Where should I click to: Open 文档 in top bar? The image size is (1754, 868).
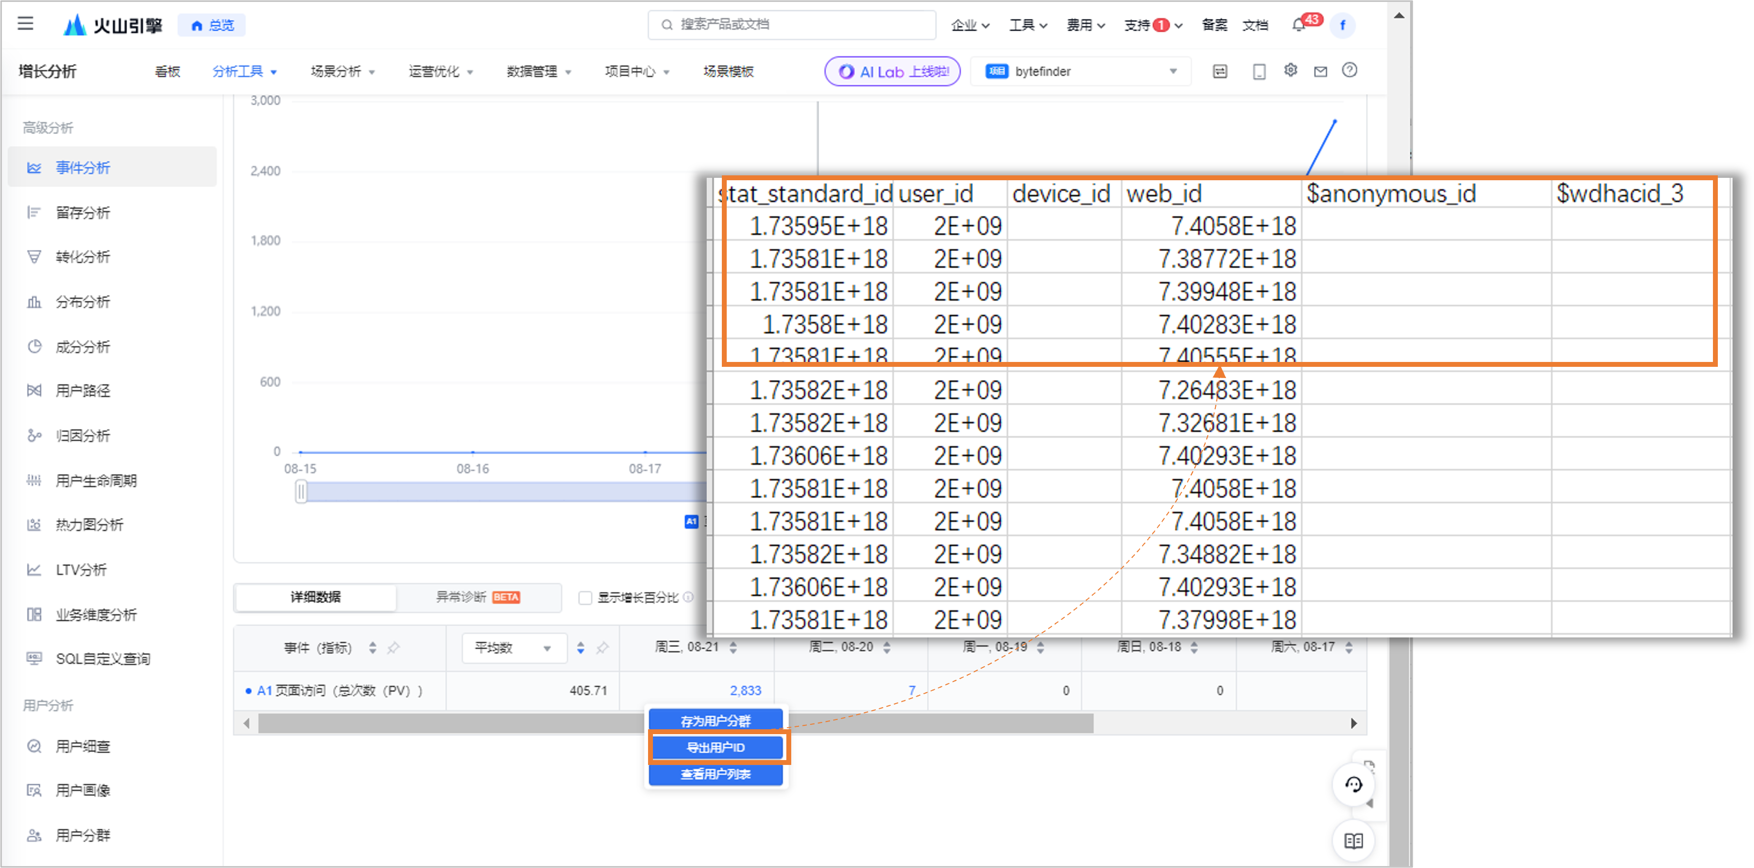coord(1255,25)
